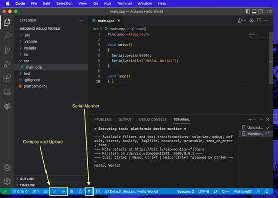
Task: Open the PlatformIO alien head view
Action: (x=7, y=106)
